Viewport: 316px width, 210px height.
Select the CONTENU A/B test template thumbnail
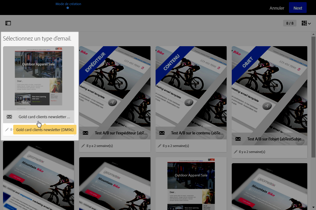coord(191,86)
